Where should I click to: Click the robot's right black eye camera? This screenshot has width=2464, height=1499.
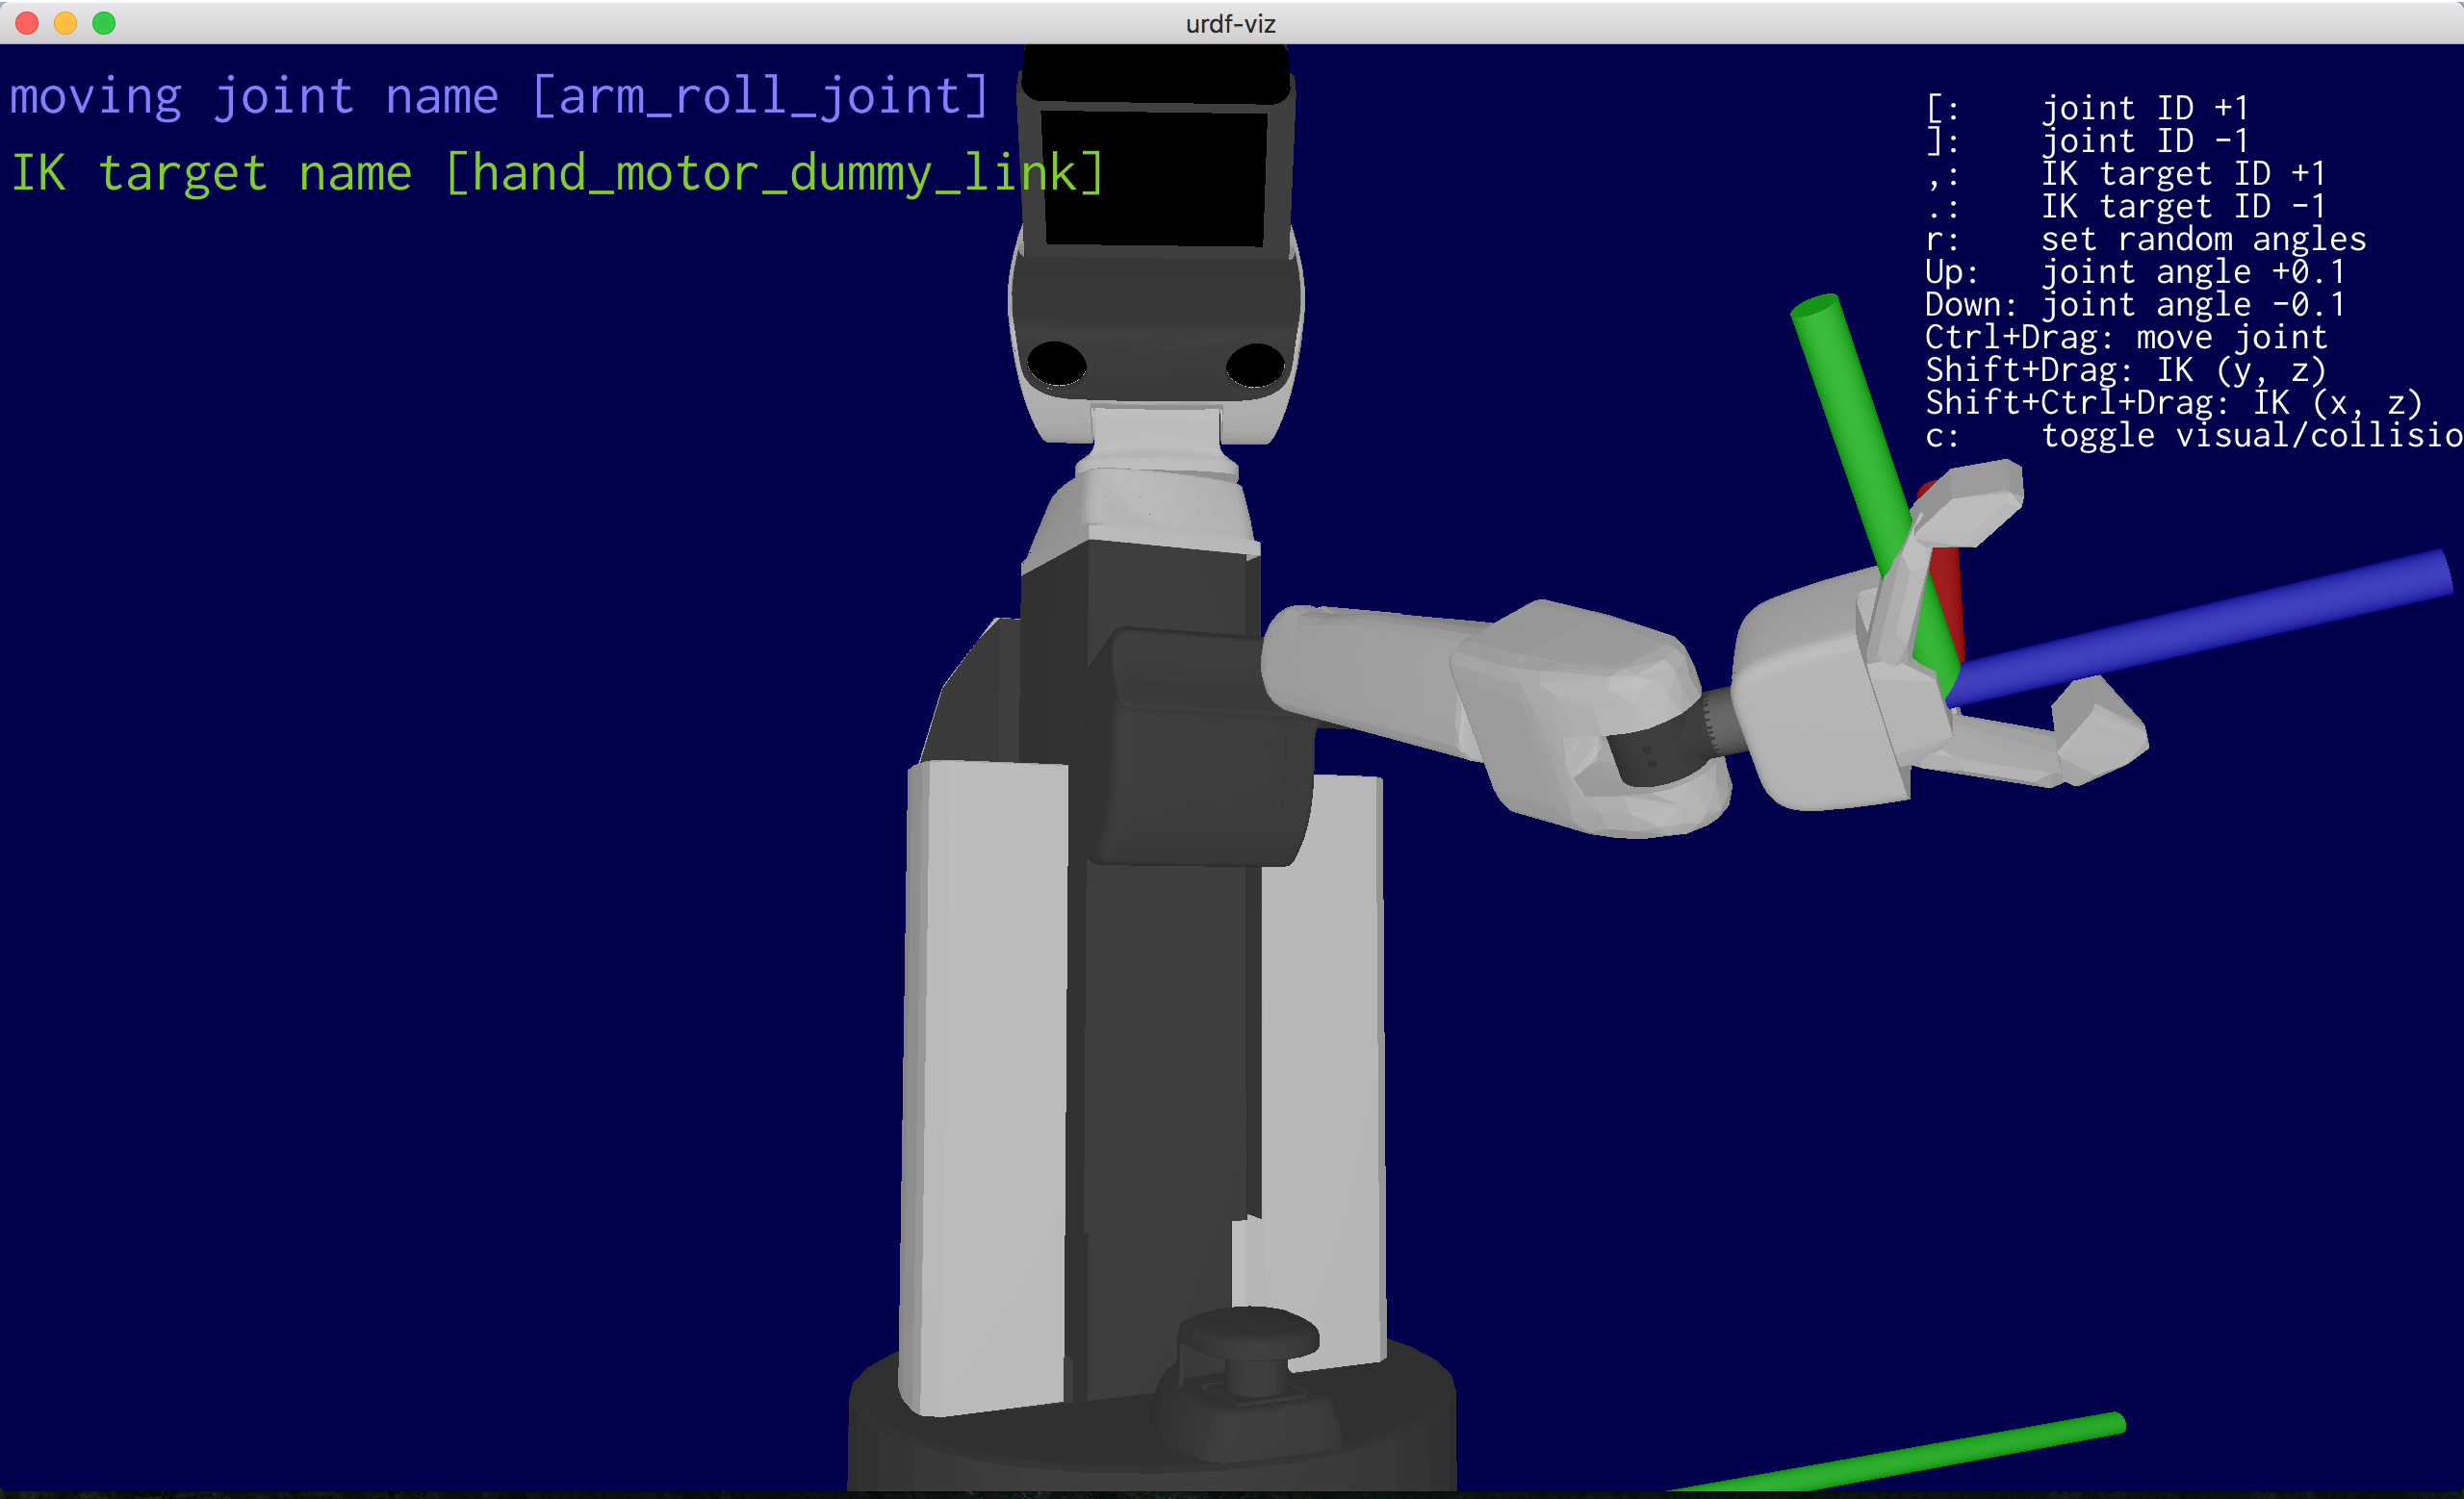pyautogui.click(x=1255, y=365)
